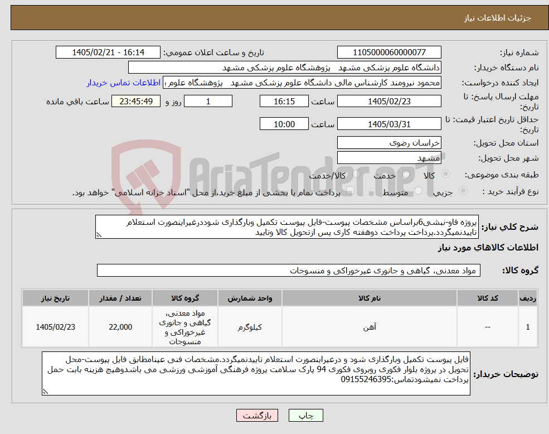
Task: Click the row number 1 cell
Action: [528, 327]
